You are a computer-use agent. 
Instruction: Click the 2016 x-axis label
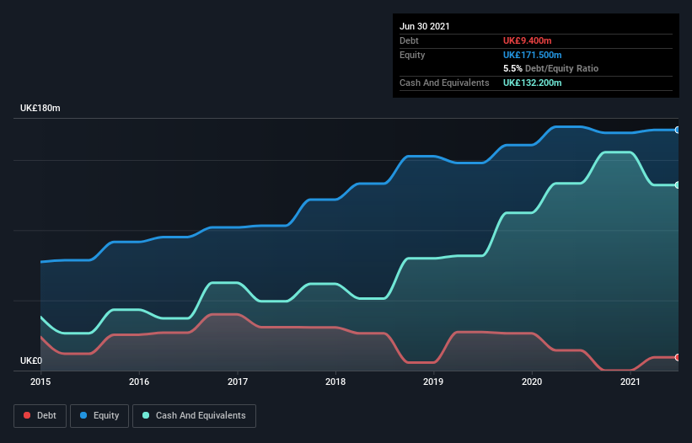139,382
